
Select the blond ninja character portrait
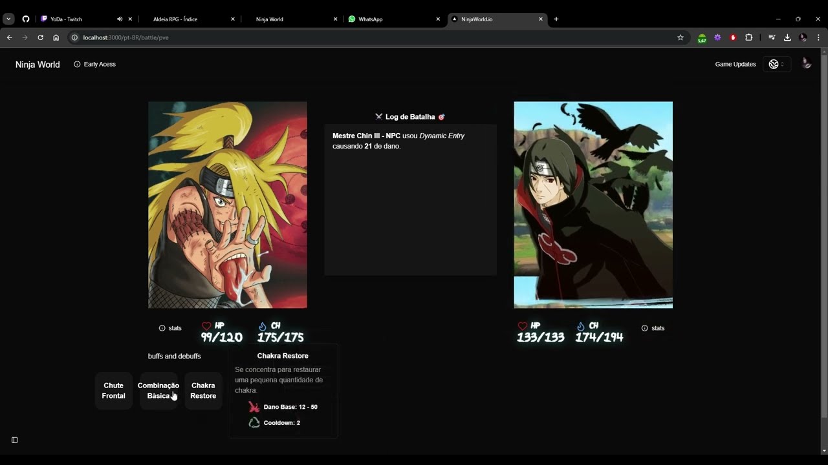(228, 205)
